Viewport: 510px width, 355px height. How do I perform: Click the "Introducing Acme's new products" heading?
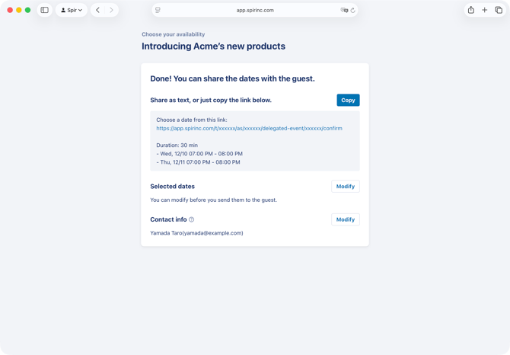tap(213, 46)
